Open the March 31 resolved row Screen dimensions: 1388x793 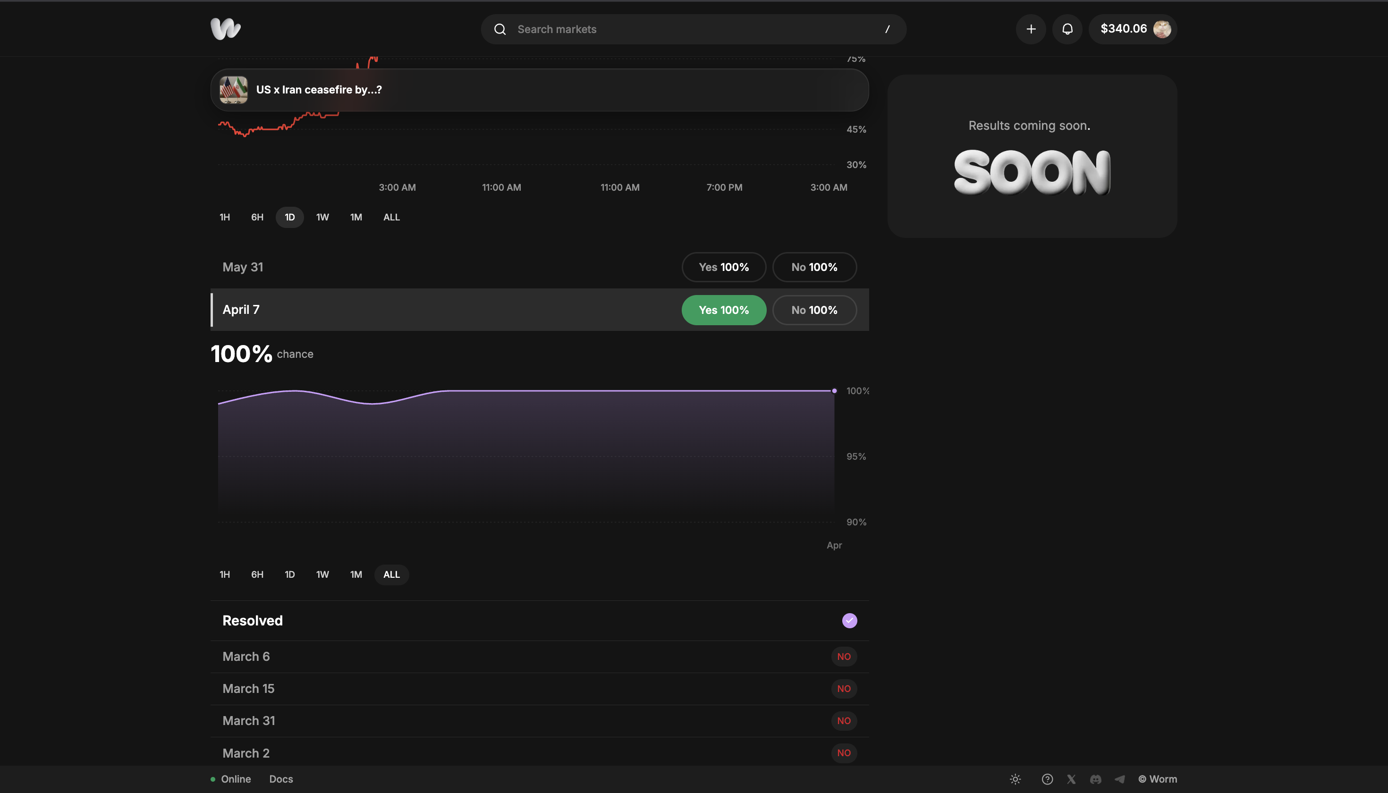tap(539, 721)
